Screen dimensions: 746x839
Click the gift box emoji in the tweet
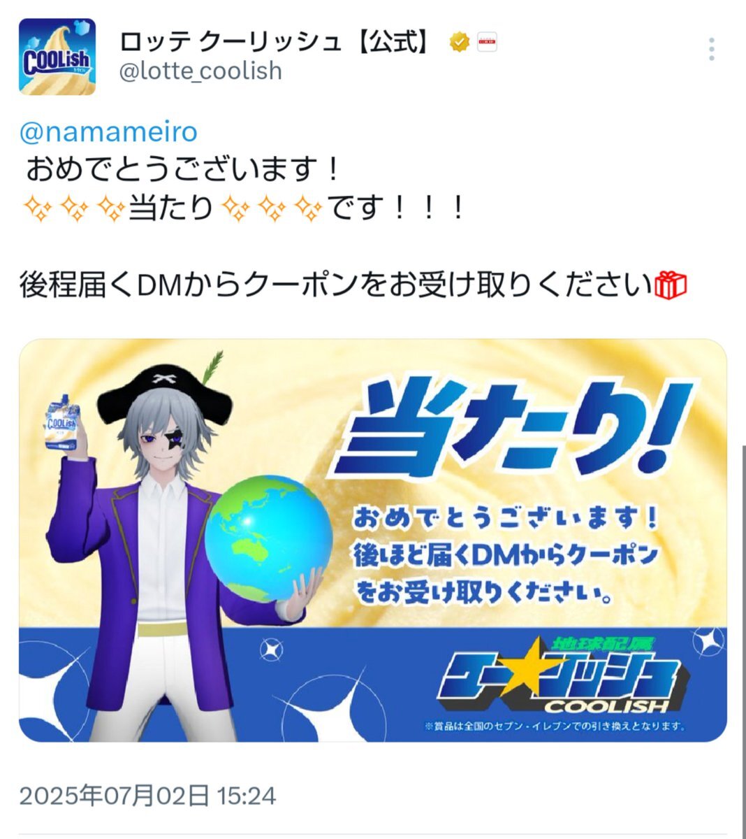671,285
